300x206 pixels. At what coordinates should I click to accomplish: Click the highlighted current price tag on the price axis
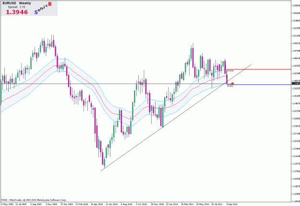[x=296, y=84]
